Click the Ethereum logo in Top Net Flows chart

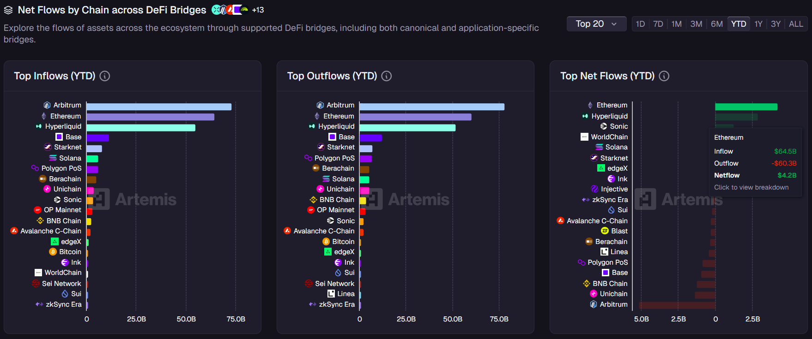(x=590, y=105)
